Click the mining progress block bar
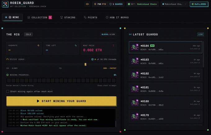Viewport: 211px width, 135px height. (61, 80)
